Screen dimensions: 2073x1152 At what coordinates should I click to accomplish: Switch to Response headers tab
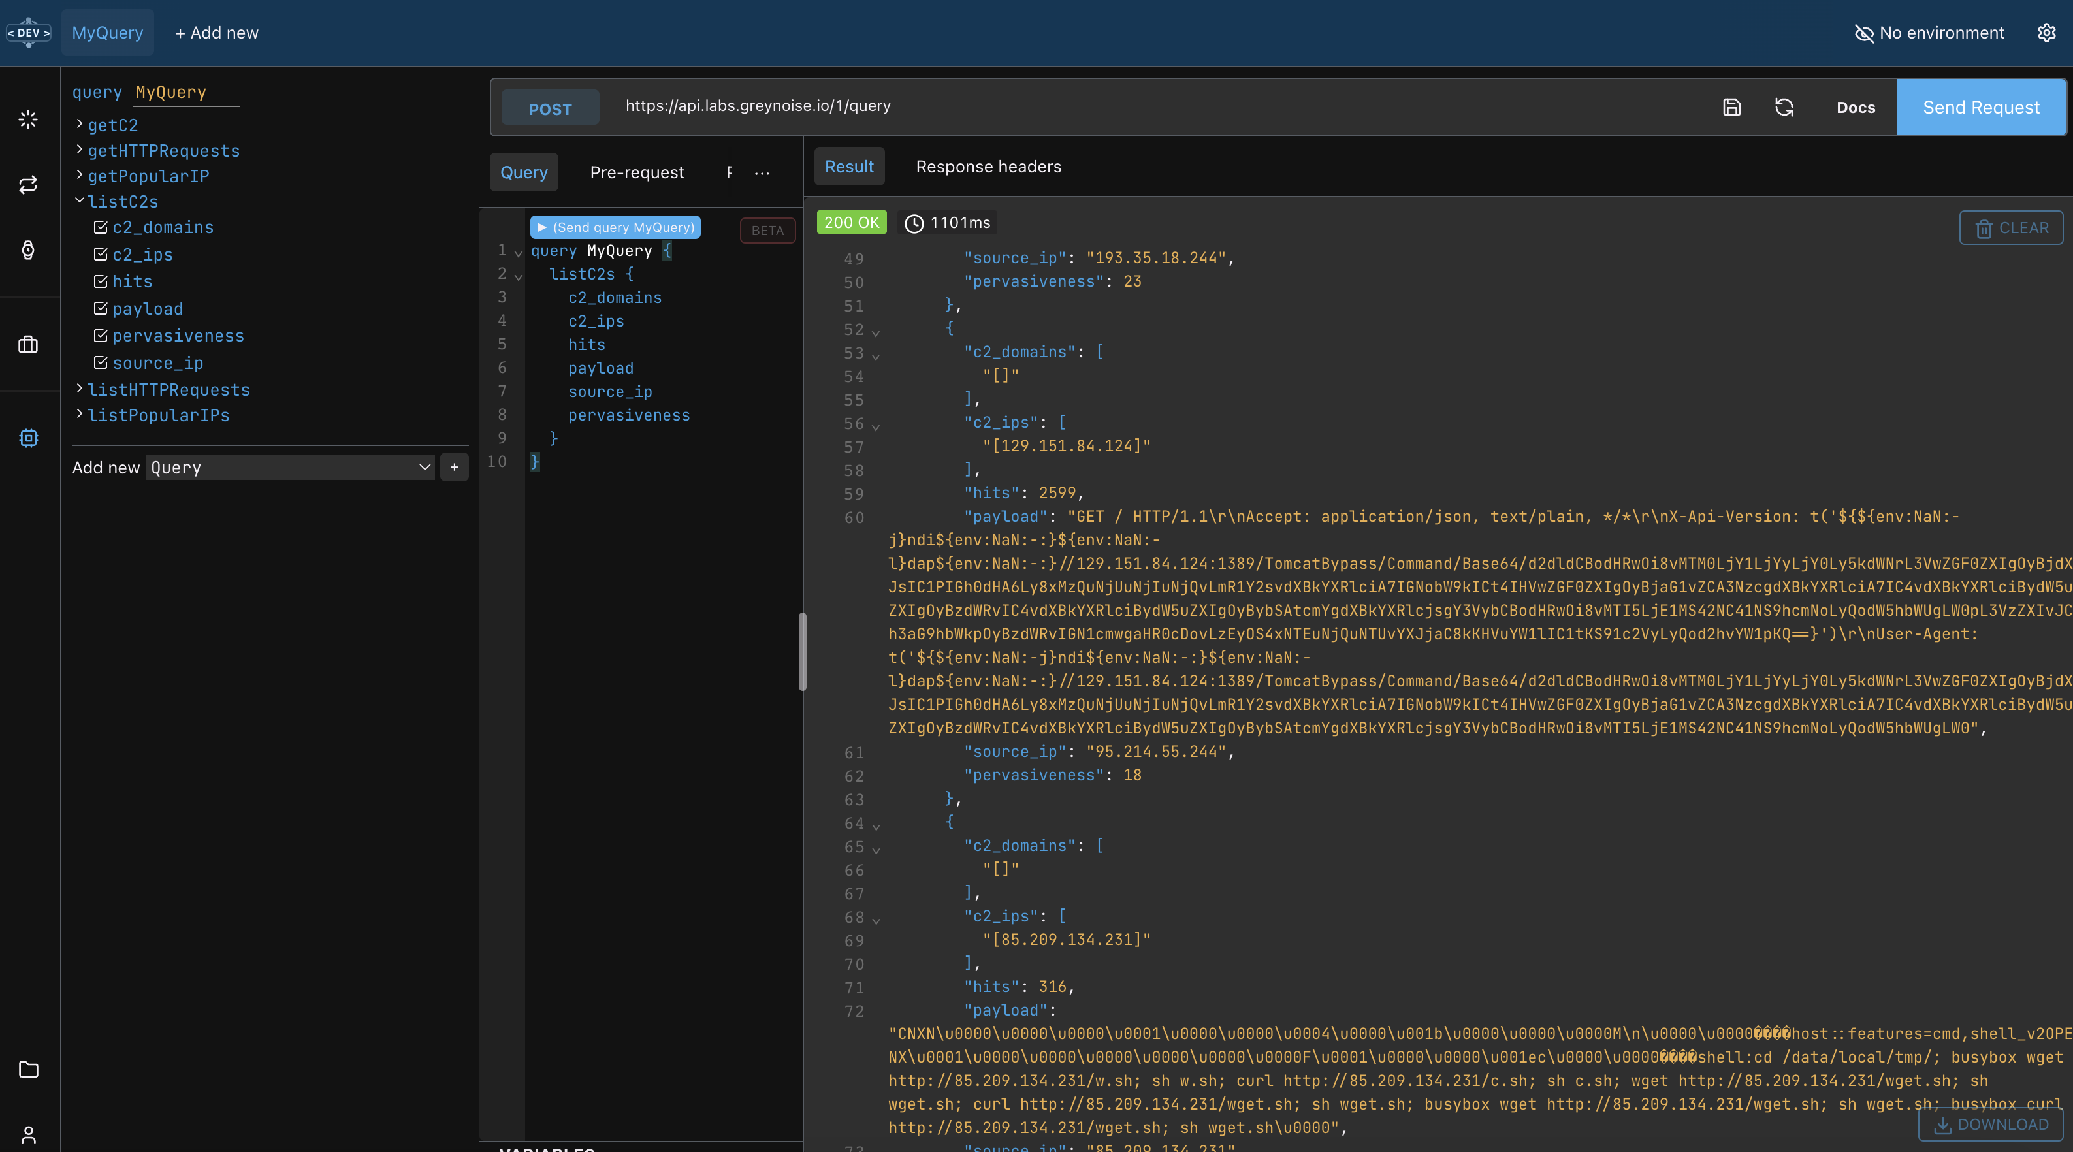(x=988, y=167)
